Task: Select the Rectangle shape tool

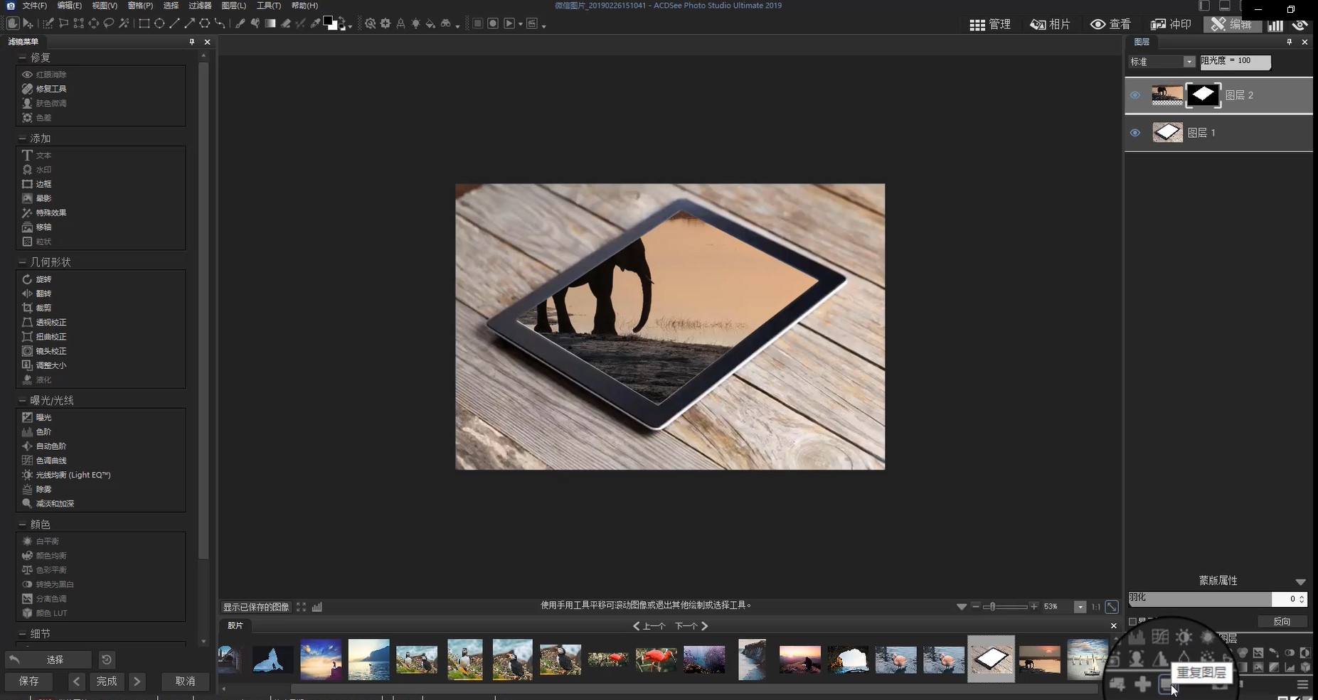Action: (144, 23)
